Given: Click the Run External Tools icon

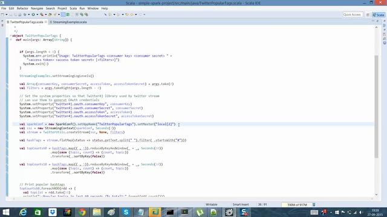Looking at the screenshot, I should (42, 14).
